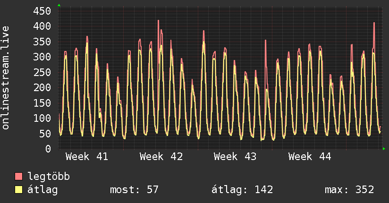Click the 300 y-axis tick label

tap(42, 57)
